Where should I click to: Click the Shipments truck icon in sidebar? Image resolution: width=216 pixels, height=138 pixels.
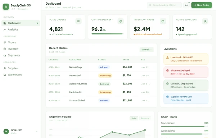(x=5, y=55)
